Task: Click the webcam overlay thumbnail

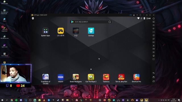Action: click(16, 73)
